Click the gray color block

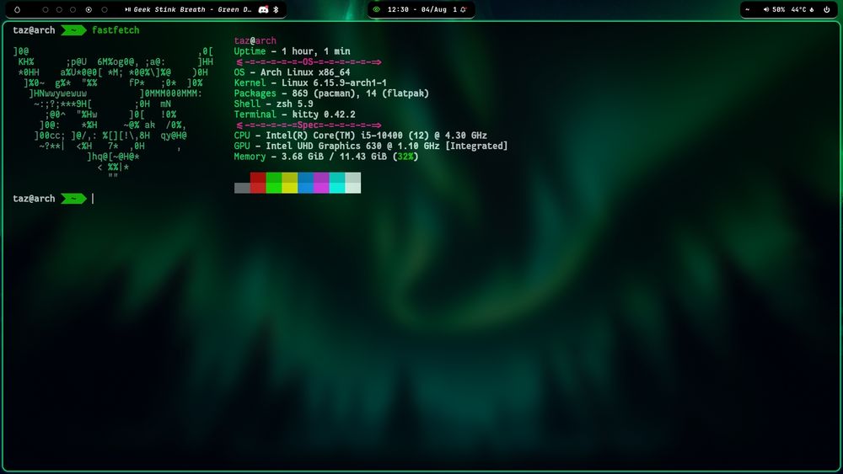point(242,188)
